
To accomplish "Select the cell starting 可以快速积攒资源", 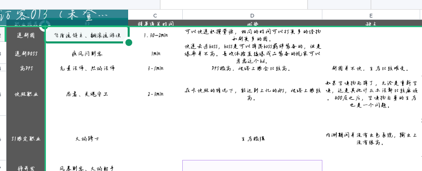I will 252,35.
